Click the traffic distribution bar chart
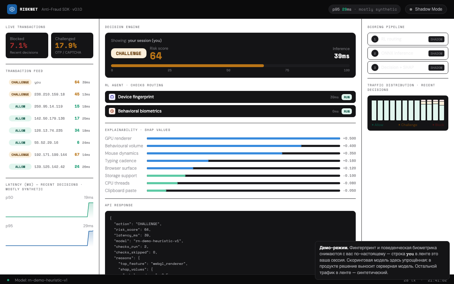This screenshot has width=454, height=284. click(x=408, y=110)
